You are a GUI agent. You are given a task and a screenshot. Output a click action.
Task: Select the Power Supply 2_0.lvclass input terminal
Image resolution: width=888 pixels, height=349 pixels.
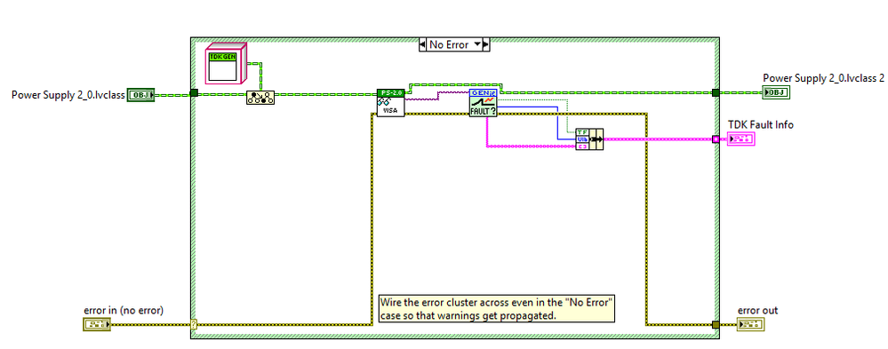coord(141,94)
